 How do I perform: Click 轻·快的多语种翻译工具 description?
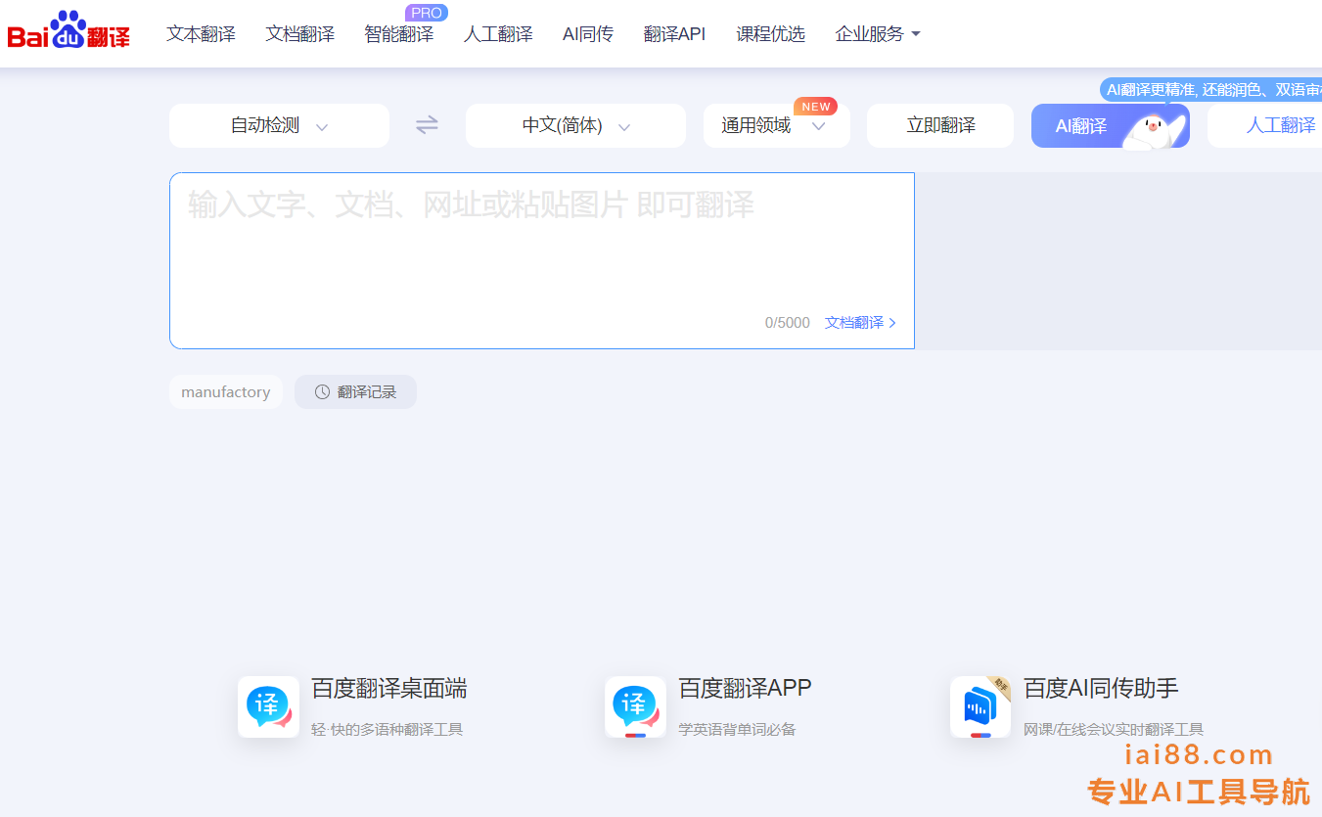387,730
